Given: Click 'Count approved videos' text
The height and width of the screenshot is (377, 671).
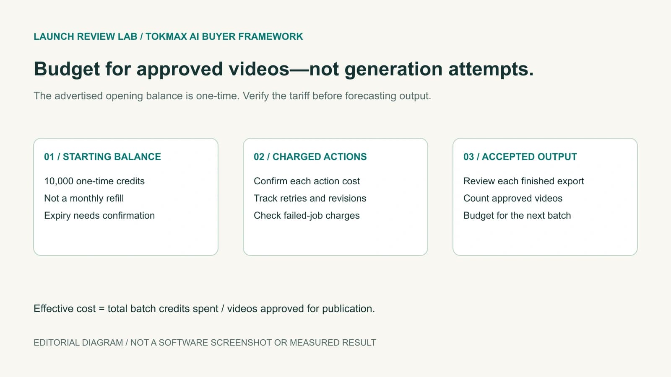Looking at the screenshot, I should [x=513, y=198].
